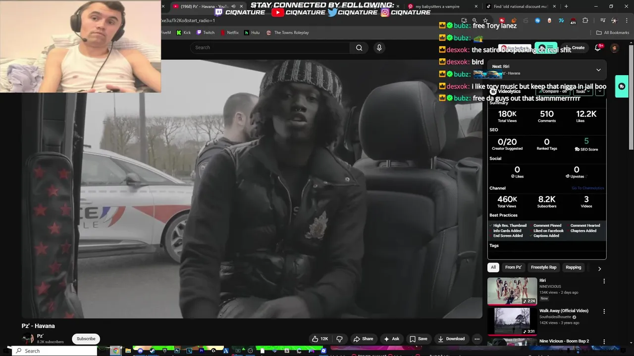Expand the Next: Riri queue panel
The width and height of the screenshot is (634, 356).
click(598, 70)
